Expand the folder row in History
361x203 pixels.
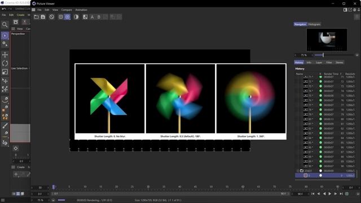[x=298, y=171]
